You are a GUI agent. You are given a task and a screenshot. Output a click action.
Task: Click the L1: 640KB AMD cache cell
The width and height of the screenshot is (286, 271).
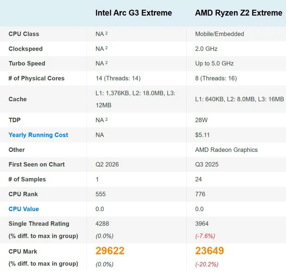pyautogui.click(x=239, y=99)
